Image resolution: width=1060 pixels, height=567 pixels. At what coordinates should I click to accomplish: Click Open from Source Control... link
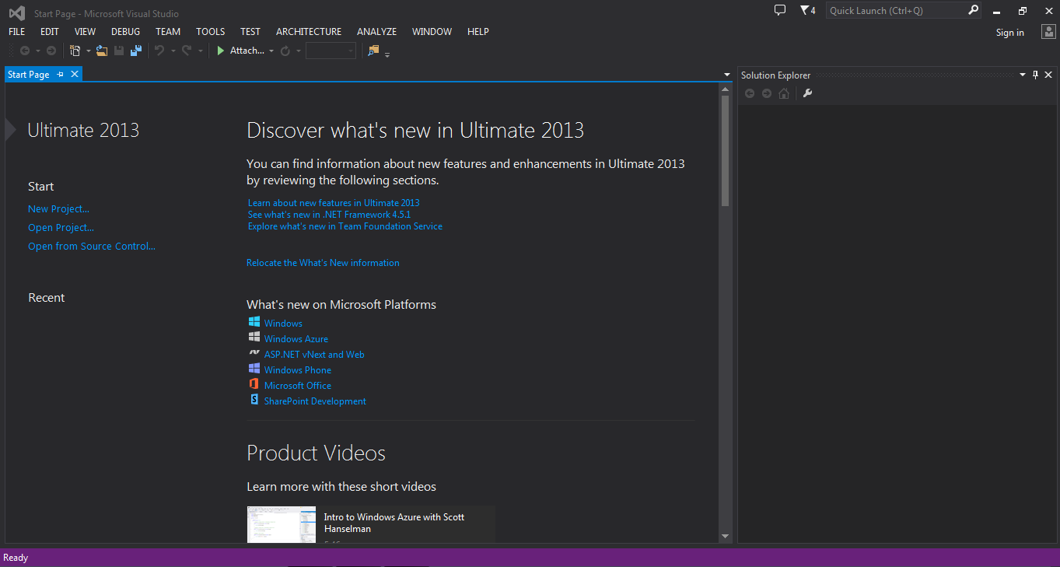pos(92,246)
